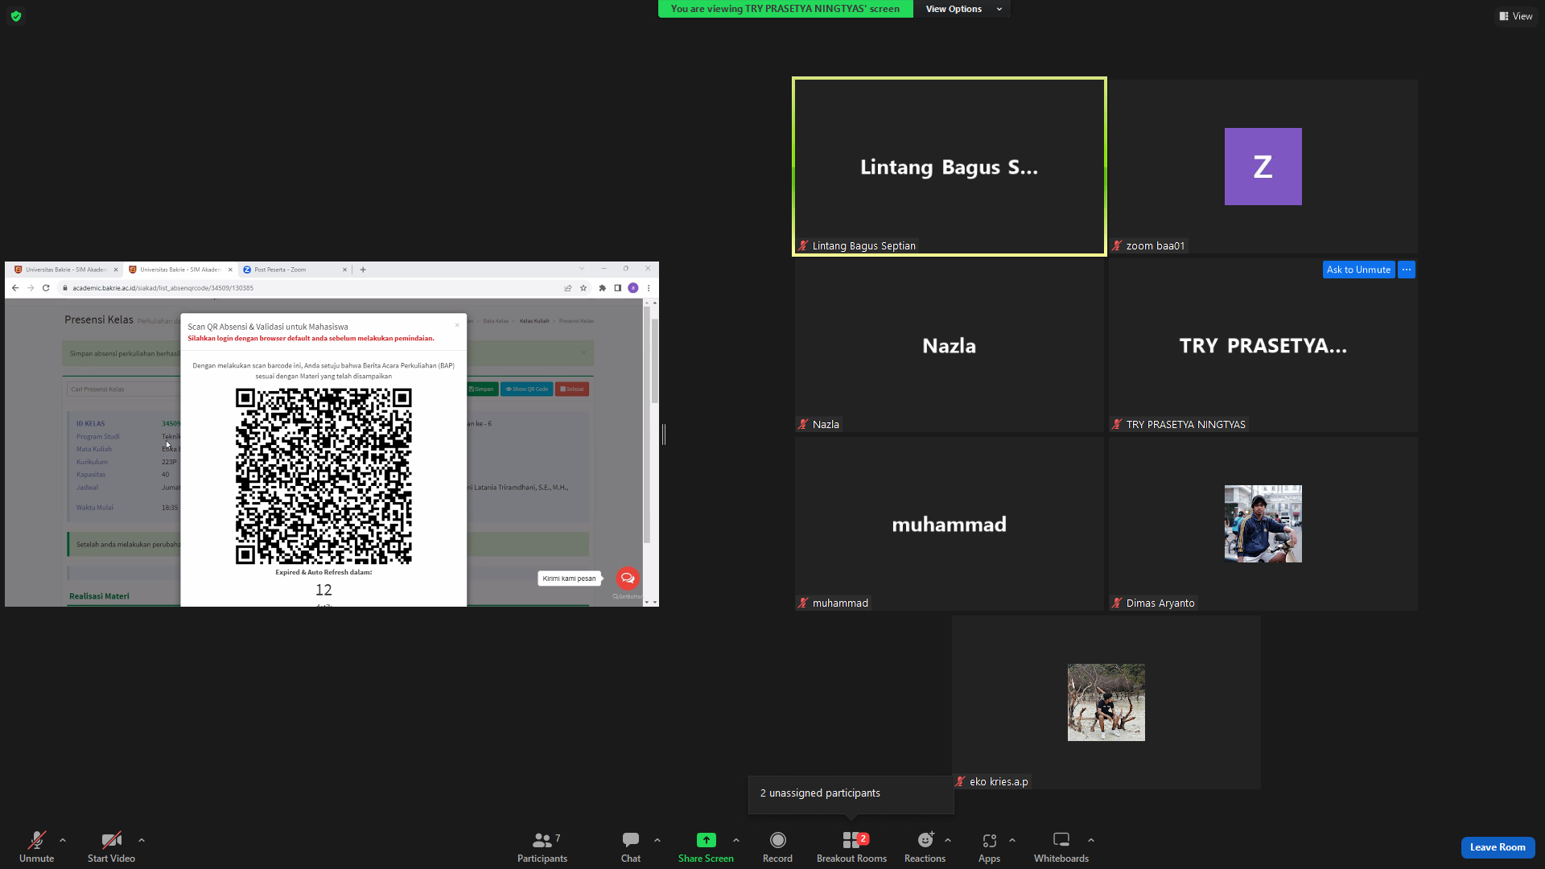Start recording the meeting
The height and width of the screenshot is (869, 1545).
(777, 846)
